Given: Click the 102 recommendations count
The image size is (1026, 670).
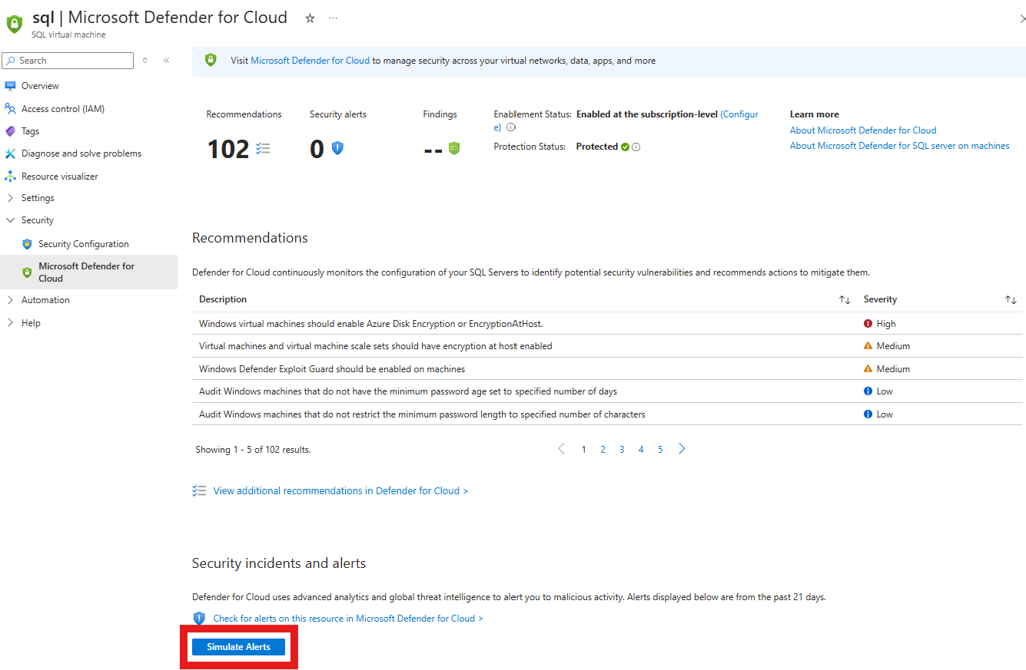Looking at the screenshot, I should point(228,149).
